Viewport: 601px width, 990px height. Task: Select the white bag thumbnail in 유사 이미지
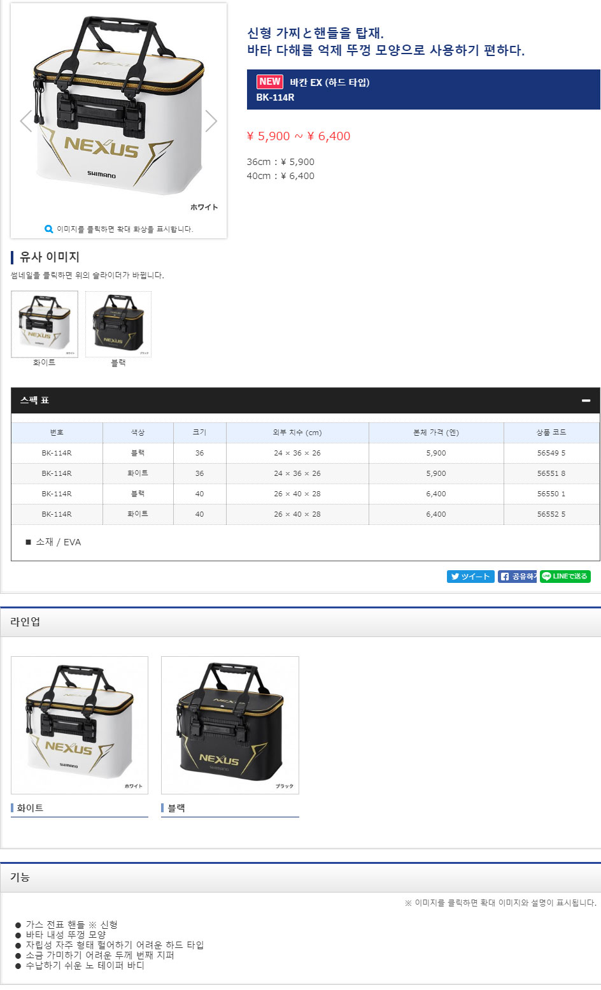click(x=45, y=324)
